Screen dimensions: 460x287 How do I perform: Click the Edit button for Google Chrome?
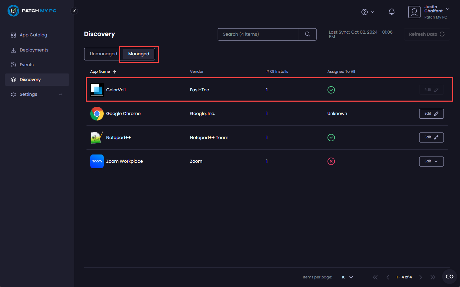click(431, 114)
